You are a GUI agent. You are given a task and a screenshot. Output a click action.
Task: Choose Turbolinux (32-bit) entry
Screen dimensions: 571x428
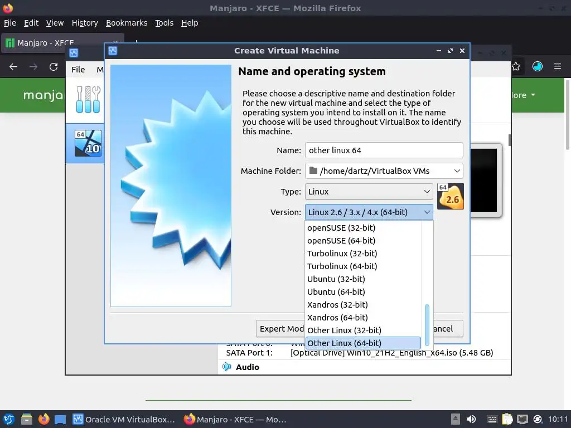(363, 254)
